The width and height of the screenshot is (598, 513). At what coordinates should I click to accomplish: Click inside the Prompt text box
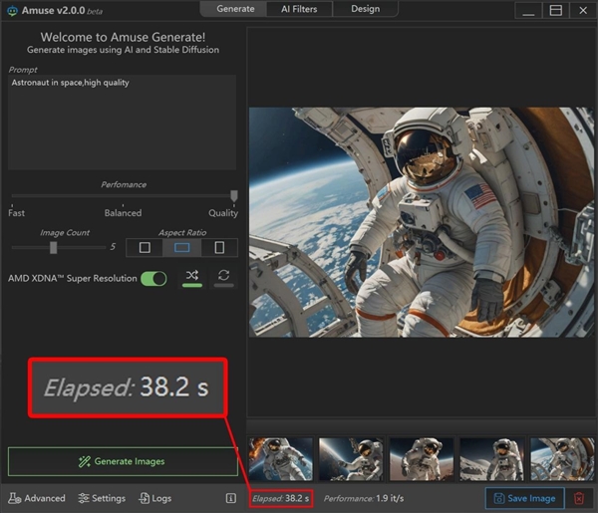pyautogui.click(x=122, y=122)
